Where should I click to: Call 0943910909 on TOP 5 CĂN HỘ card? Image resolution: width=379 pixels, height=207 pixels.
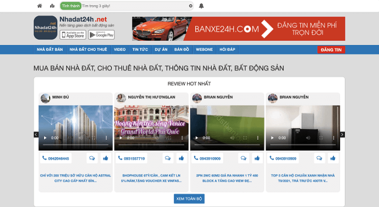[283, 158]
